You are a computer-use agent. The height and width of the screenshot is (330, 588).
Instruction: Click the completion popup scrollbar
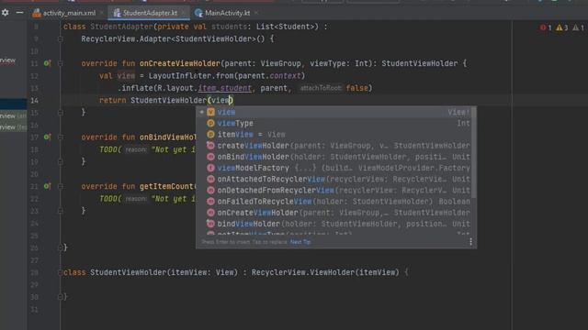coord(474,152)
